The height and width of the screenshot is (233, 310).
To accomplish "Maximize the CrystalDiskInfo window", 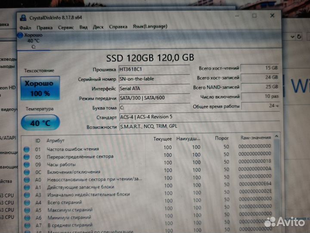I will point(254,16).
